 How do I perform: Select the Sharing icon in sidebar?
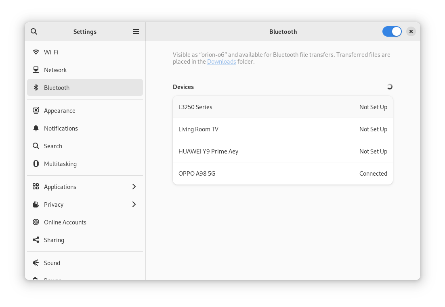coord(36,240)
